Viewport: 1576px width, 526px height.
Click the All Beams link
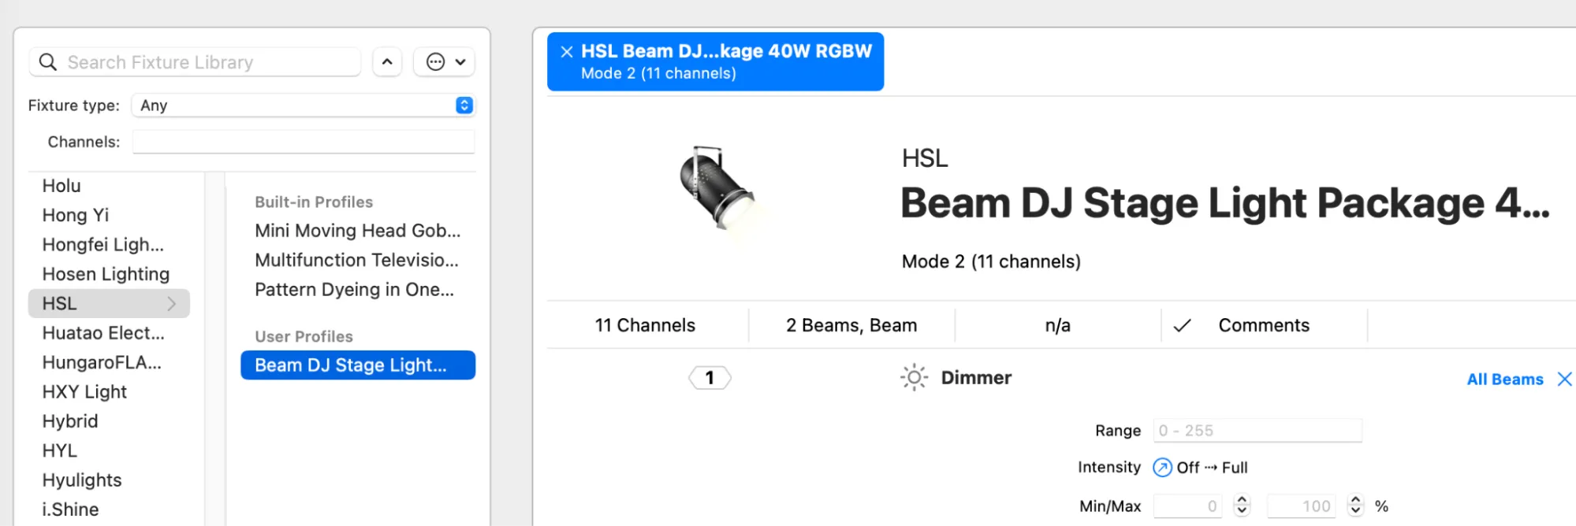pos(1504,380)
